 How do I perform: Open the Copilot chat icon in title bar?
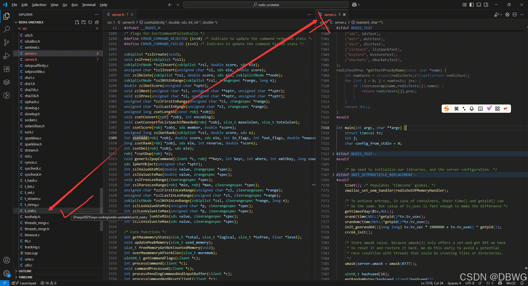[354, 5]
